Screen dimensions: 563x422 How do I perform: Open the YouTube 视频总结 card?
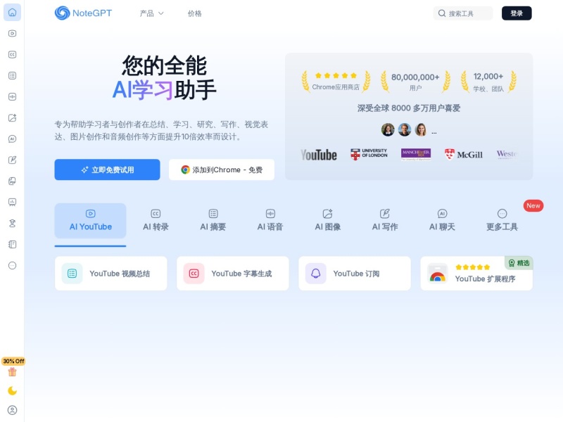point(110,273)
